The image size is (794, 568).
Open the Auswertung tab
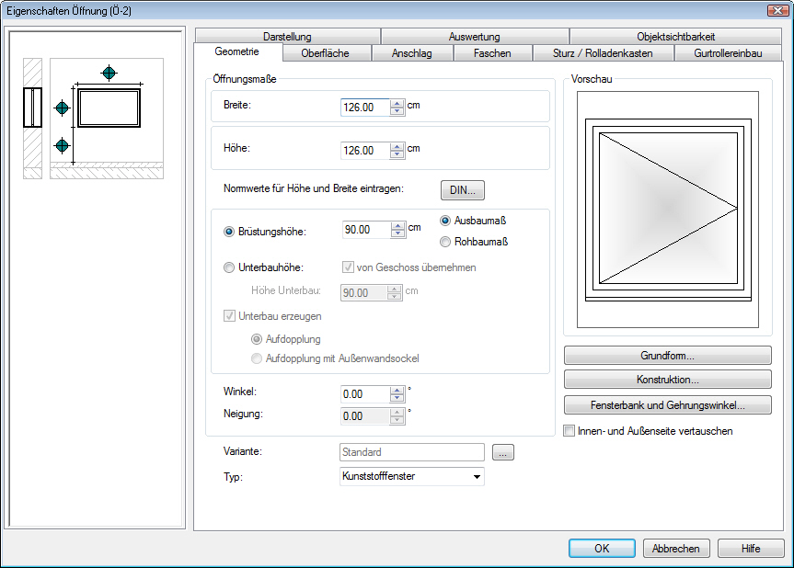pos(474,37)
